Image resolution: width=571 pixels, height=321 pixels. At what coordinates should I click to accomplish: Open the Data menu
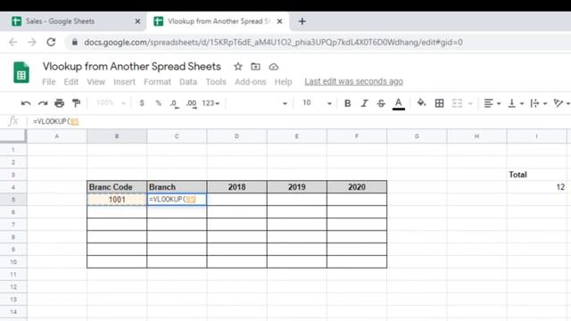tap(188, 82)
